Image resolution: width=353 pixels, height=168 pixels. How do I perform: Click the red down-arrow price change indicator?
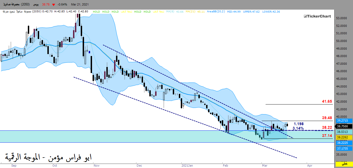(x=53, y=5)
